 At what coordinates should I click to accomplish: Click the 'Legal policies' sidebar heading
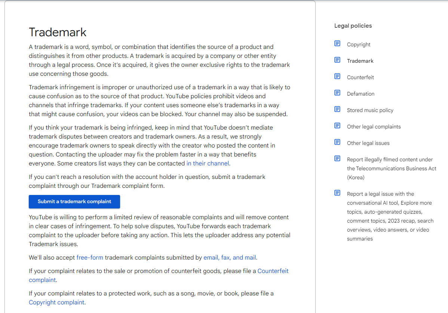[353, 26]
